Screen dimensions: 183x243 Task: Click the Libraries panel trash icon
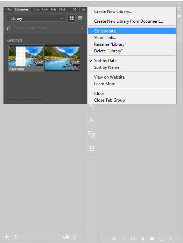75,237
